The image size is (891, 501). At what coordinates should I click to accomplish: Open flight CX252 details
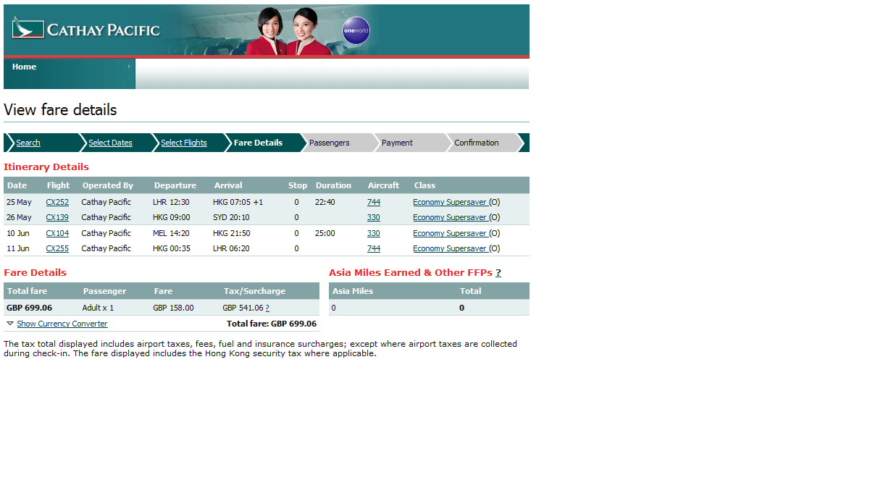[57, 202]
